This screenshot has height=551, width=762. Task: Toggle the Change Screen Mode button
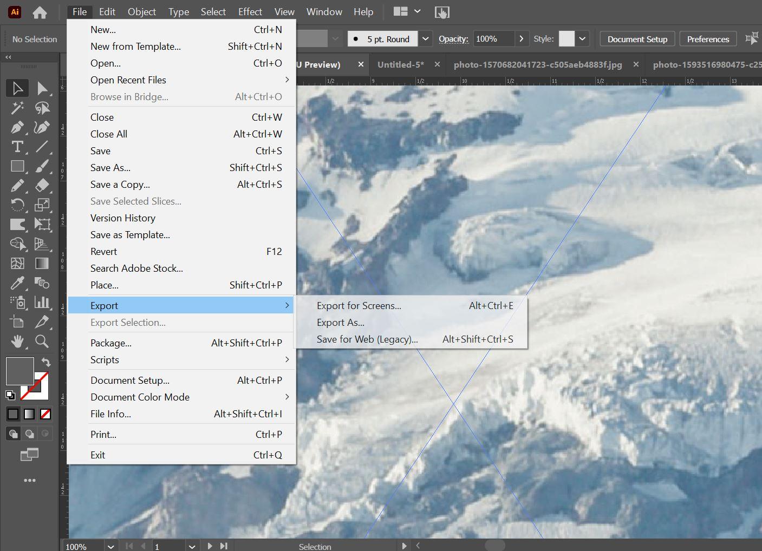tap(29, 455)
